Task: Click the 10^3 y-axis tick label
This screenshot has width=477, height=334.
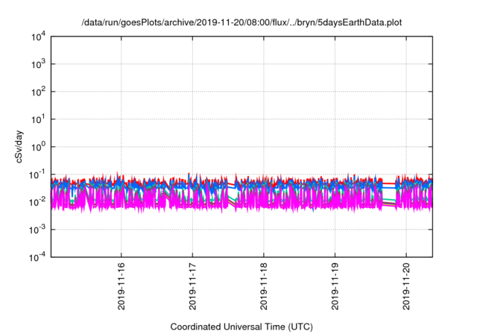Action: click(38, 64)
